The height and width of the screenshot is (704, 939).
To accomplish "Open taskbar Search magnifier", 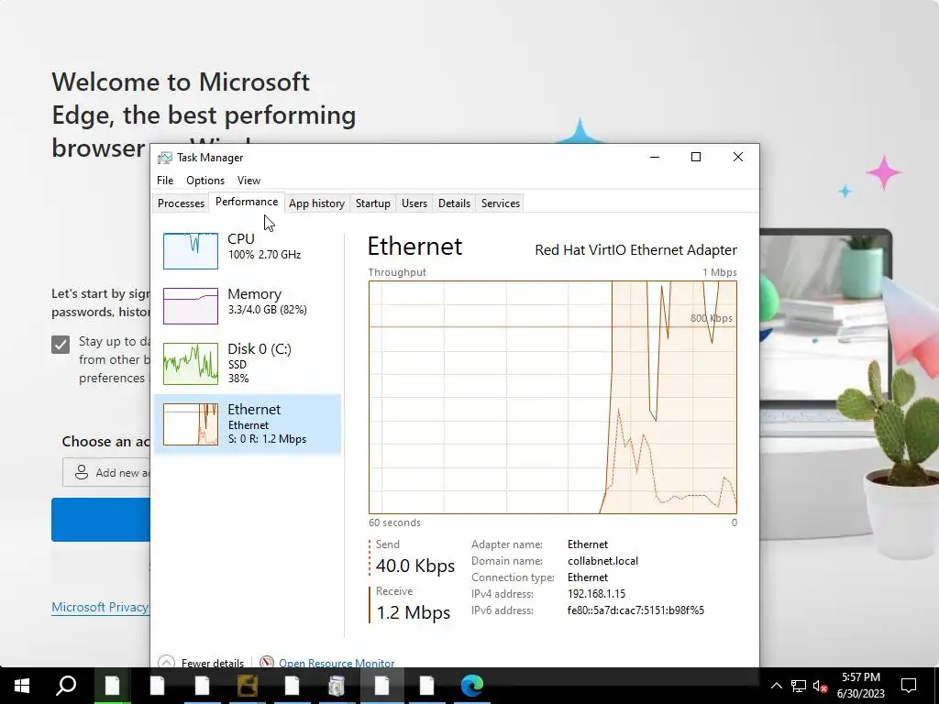I will click(66, 685).
